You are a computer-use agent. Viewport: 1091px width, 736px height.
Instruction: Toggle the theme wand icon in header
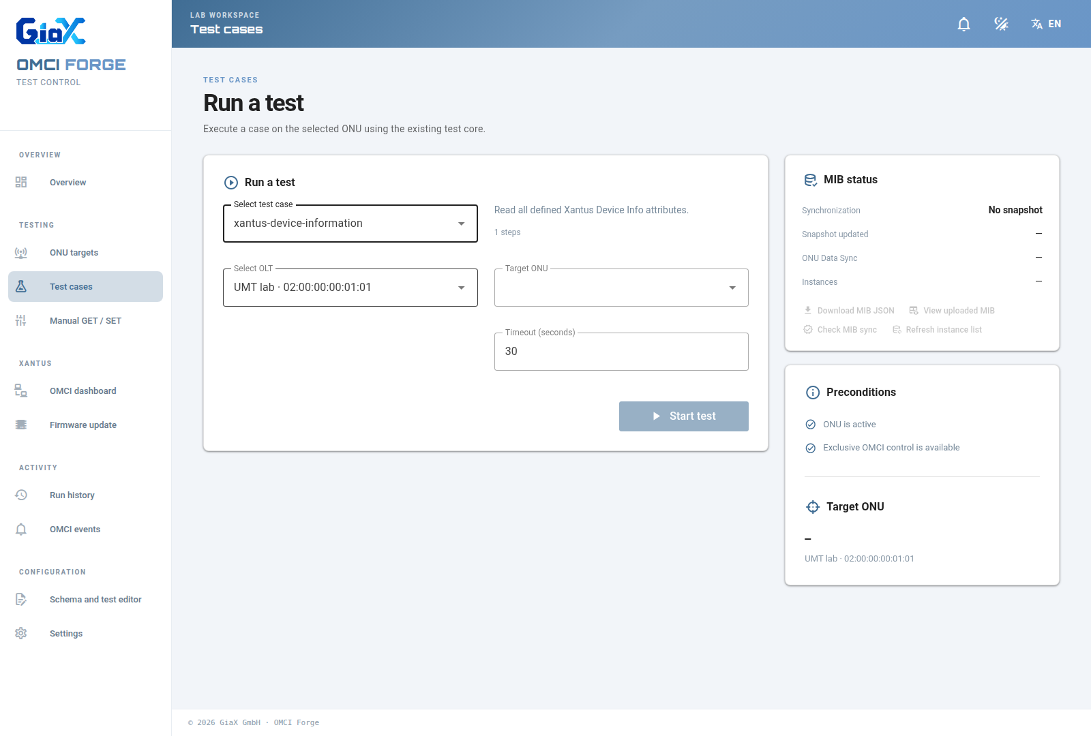coord(1001,24)
